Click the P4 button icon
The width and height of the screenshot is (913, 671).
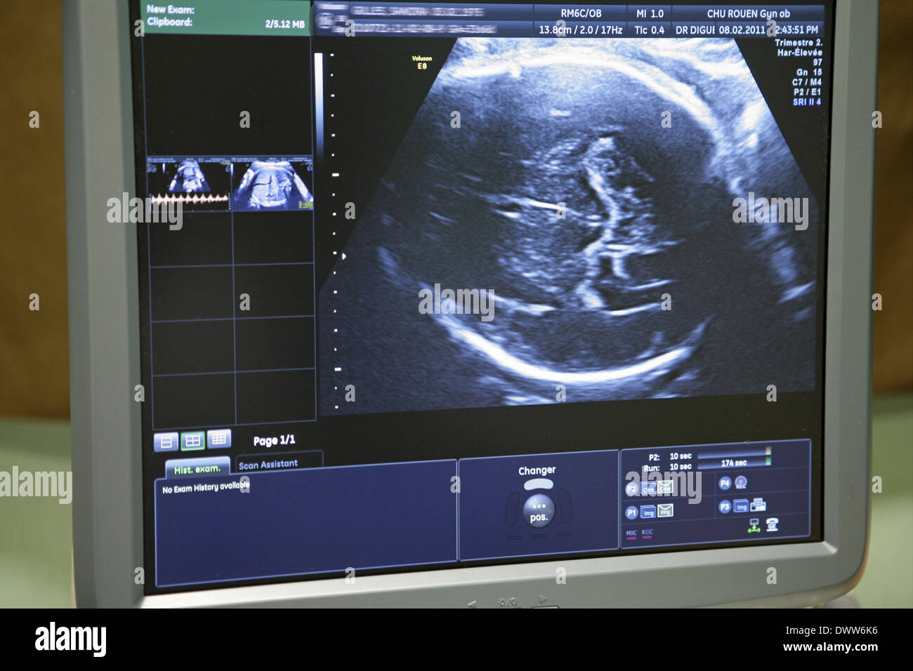pos(725,483)
